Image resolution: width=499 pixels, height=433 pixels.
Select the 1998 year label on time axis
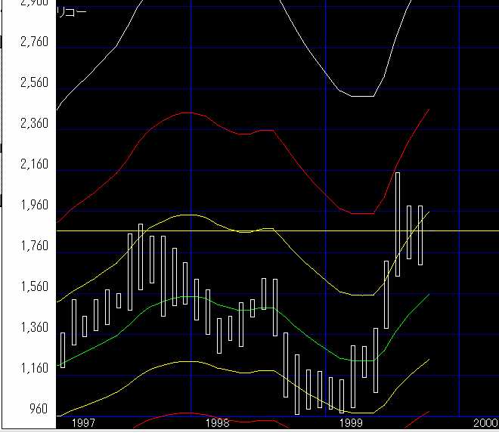(x=217, y=423)
